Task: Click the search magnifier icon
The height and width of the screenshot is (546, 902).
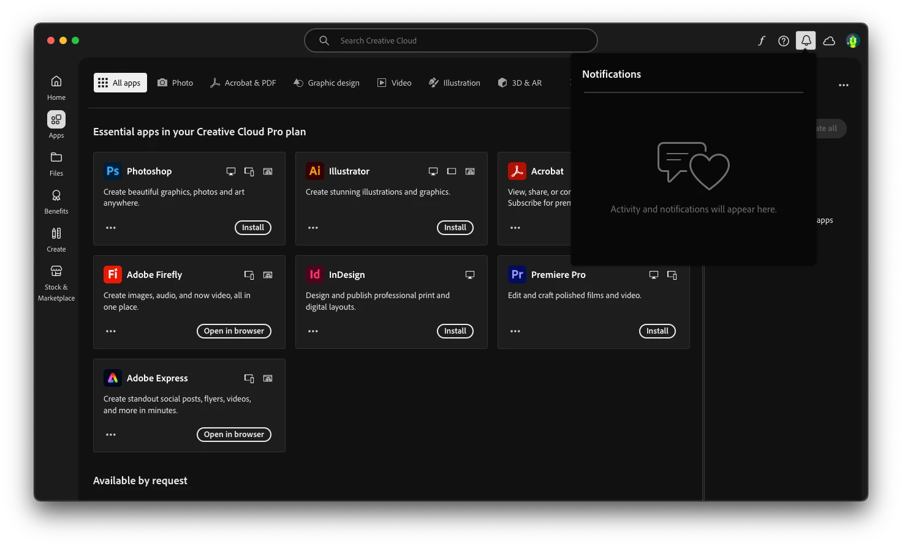Action: click(x=324, y=40)
